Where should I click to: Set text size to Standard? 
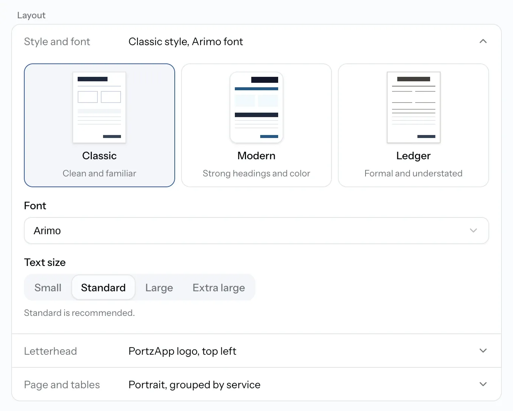(x=103, y=288)
